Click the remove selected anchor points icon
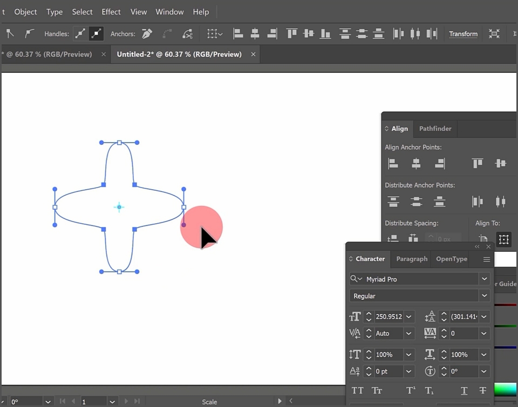 pyautogui.click(x=147, y=34)
